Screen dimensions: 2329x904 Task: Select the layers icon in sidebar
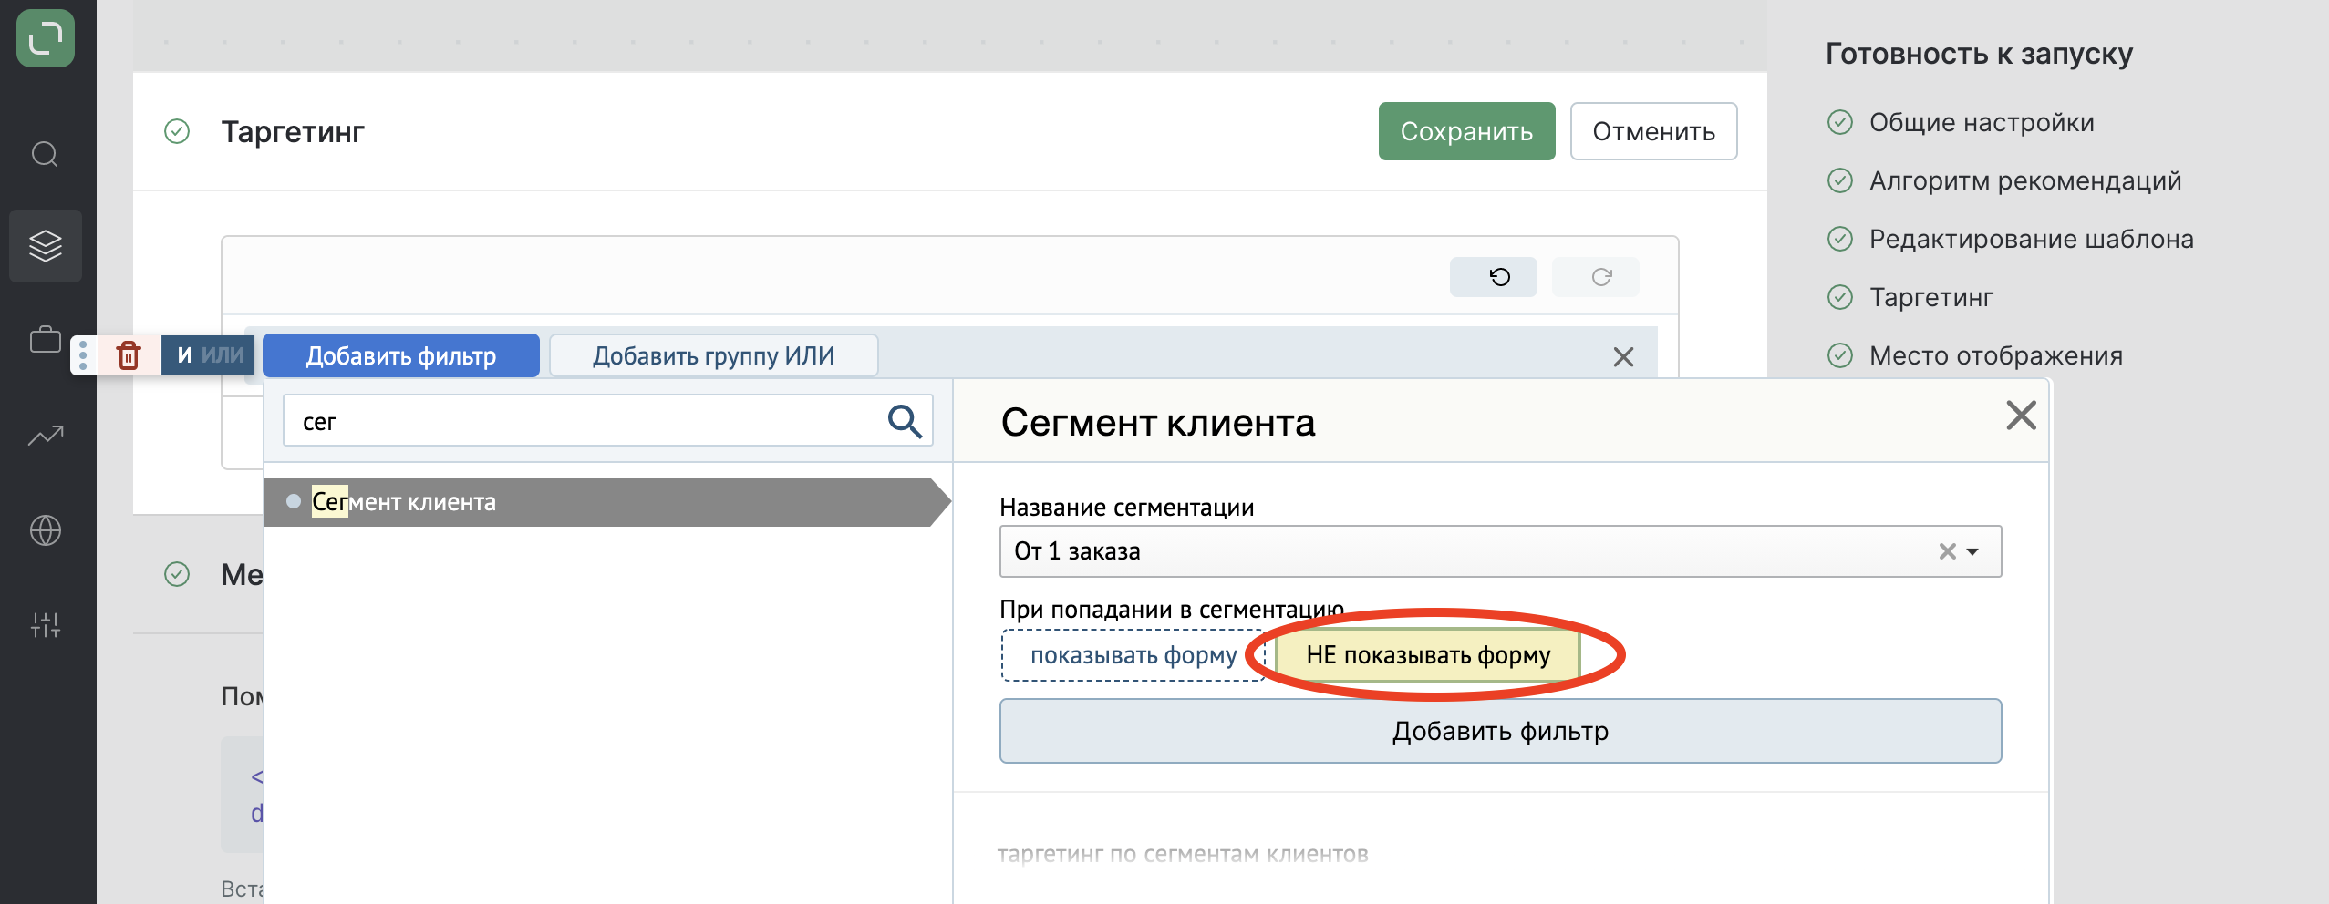click(46, 246)
